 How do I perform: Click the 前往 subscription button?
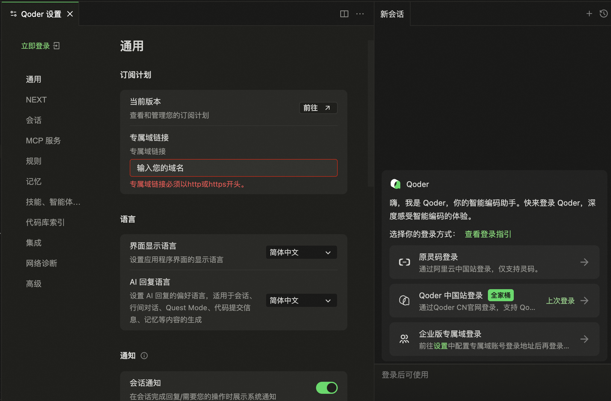click(318, 108)
